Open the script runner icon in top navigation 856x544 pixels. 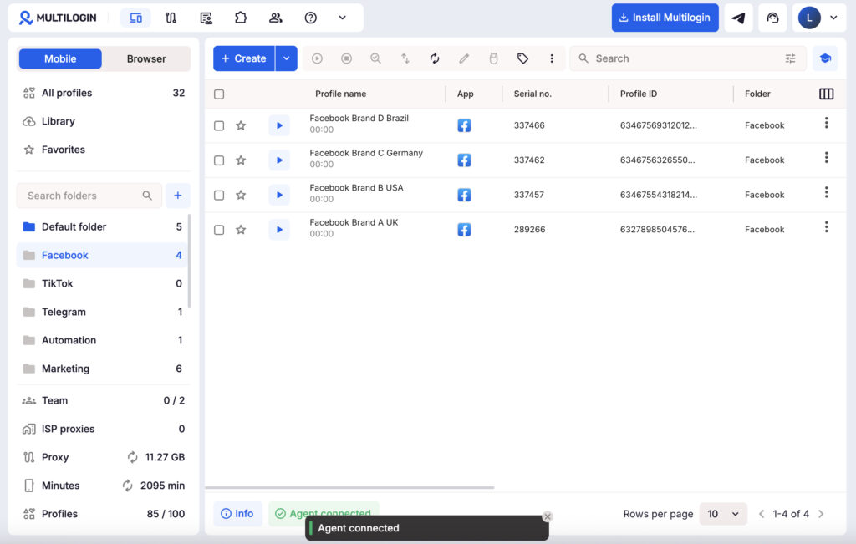[206, 18]
